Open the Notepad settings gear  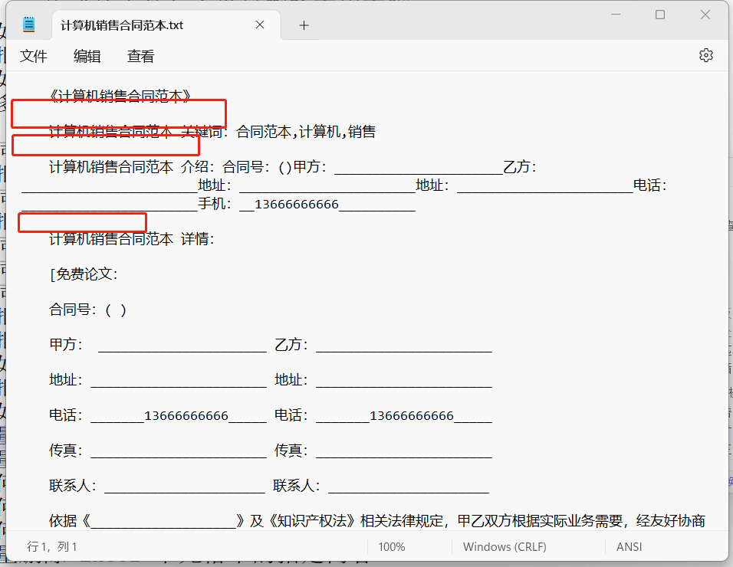[705, 55]
